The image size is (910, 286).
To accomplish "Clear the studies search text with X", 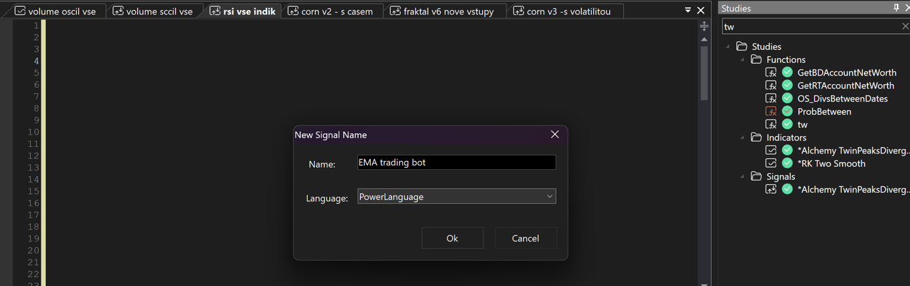I will [905, 26].
